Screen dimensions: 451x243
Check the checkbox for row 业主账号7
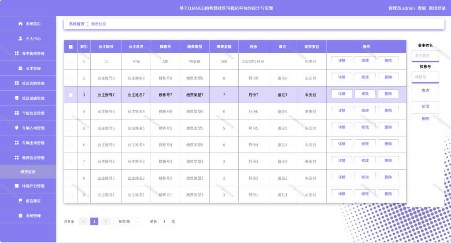[x=71, y=95]
